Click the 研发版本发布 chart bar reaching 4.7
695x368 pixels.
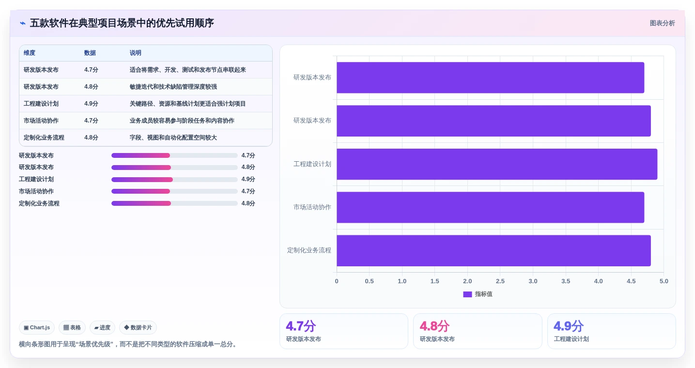tap(491, 77)
